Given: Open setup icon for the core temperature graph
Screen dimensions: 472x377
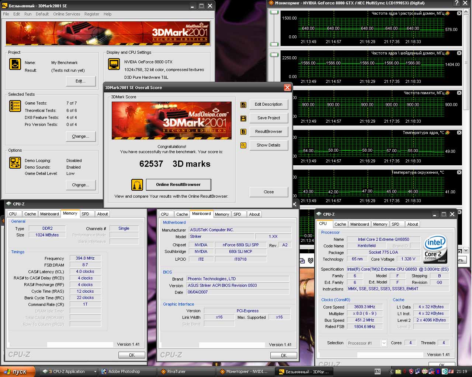Looking at the screenshot, I should pos(448,133).
